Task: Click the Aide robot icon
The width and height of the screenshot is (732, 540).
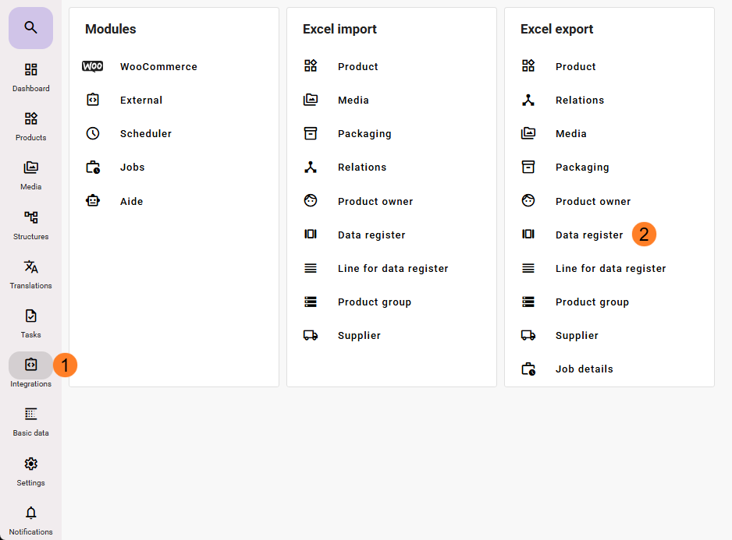Action: 93,201
